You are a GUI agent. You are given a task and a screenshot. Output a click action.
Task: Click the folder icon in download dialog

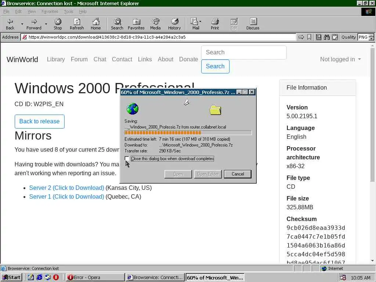(x=215, y=110)
